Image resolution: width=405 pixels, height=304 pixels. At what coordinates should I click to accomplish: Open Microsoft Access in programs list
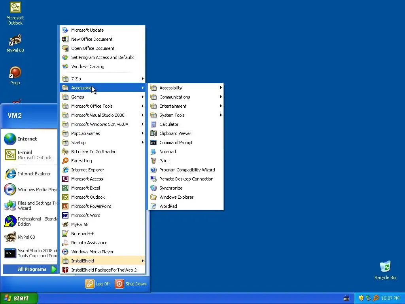click(x=102, y=179)
